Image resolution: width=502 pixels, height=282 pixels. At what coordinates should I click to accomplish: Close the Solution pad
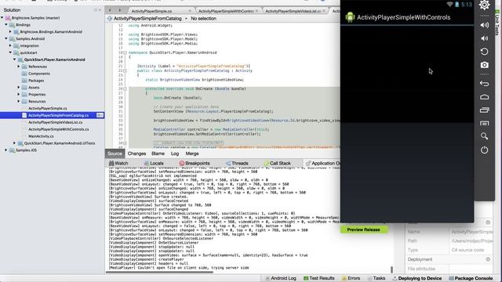[x=100, y=10]
